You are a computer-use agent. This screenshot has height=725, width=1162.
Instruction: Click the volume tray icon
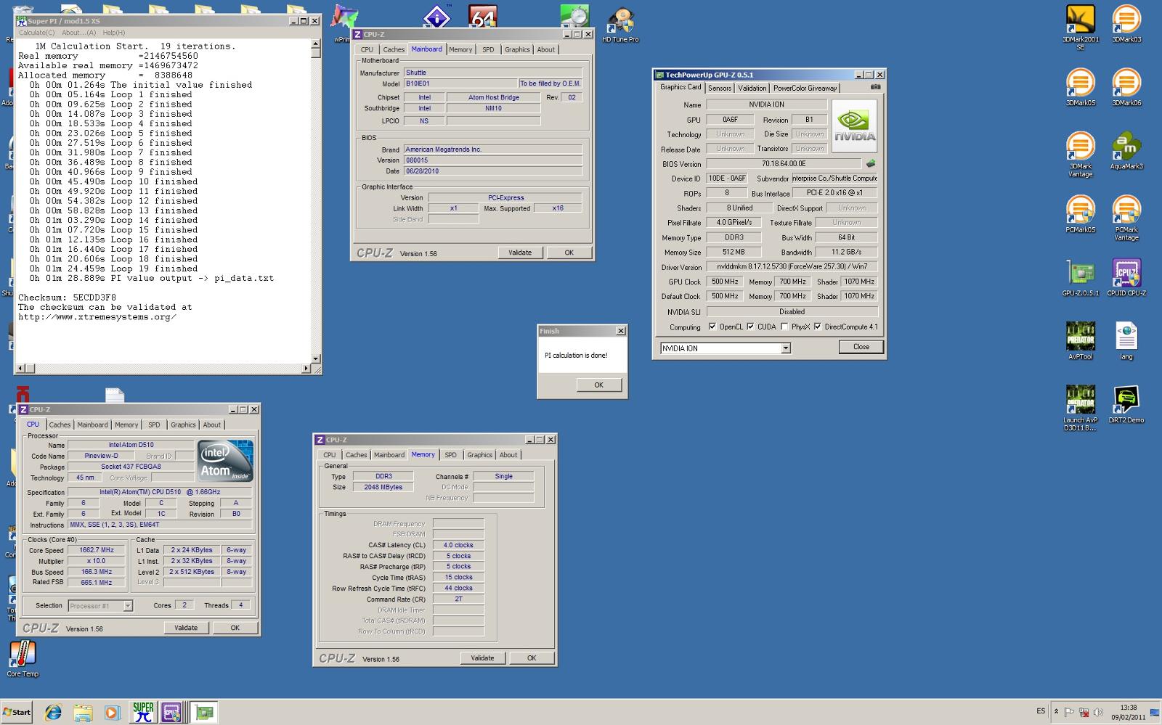[x=1098, y=712]
